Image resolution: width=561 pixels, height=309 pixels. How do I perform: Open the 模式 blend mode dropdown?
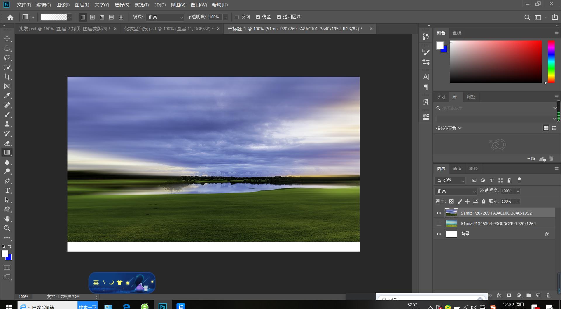point(165,17)
